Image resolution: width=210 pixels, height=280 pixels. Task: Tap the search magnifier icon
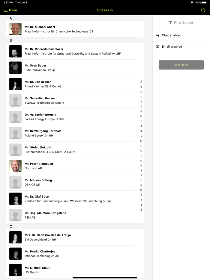point(203,10)
